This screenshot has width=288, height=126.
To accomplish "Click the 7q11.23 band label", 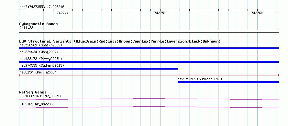I will point(26,28).
